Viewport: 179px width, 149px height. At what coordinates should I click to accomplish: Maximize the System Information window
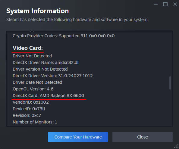(165, 4)
